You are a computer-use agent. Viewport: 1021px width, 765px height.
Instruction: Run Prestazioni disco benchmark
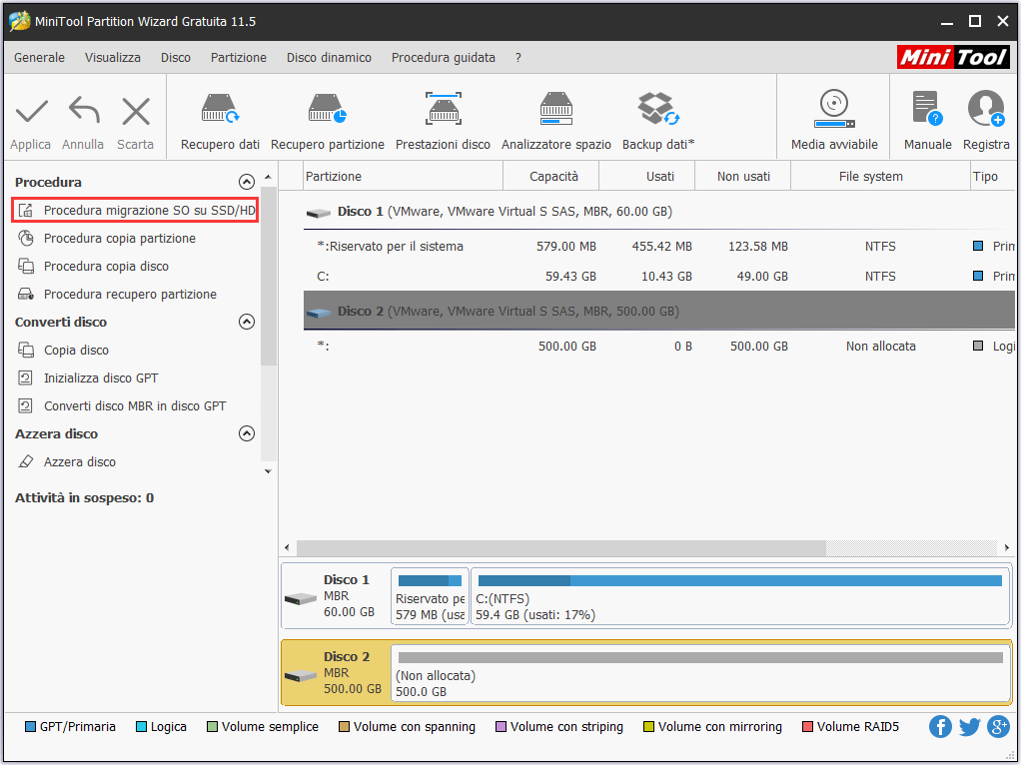pos(443,120)
